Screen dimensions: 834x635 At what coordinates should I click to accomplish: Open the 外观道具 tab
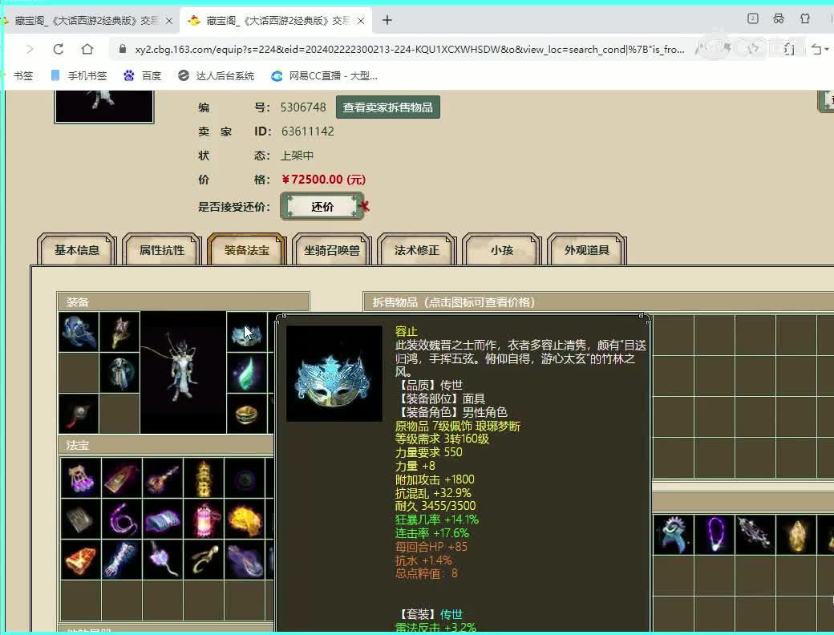coord(587,250)
